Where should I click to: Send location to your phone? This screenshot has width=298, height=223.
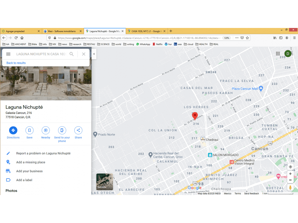62,130
